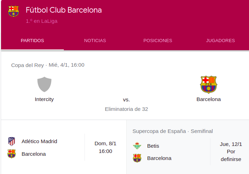The width and height of the screenshot is (249, 174).
Task: Switch to the Noticias tab
Action: point(95,40)
